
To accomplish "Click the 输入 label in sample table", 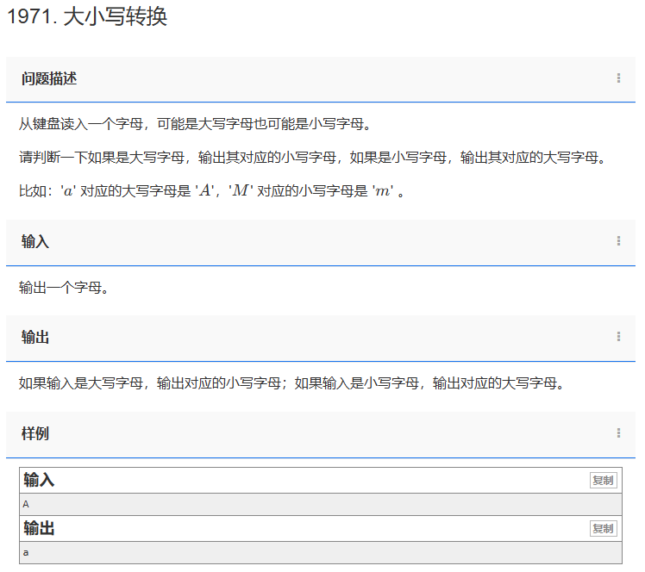I will pyautogui.click(x=39, y=480).
